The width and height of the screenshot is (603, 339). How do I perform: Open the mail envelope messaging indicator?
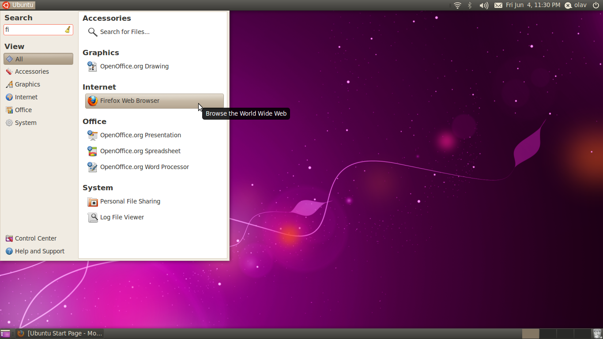pyautogui.click(x=498, y=5)
